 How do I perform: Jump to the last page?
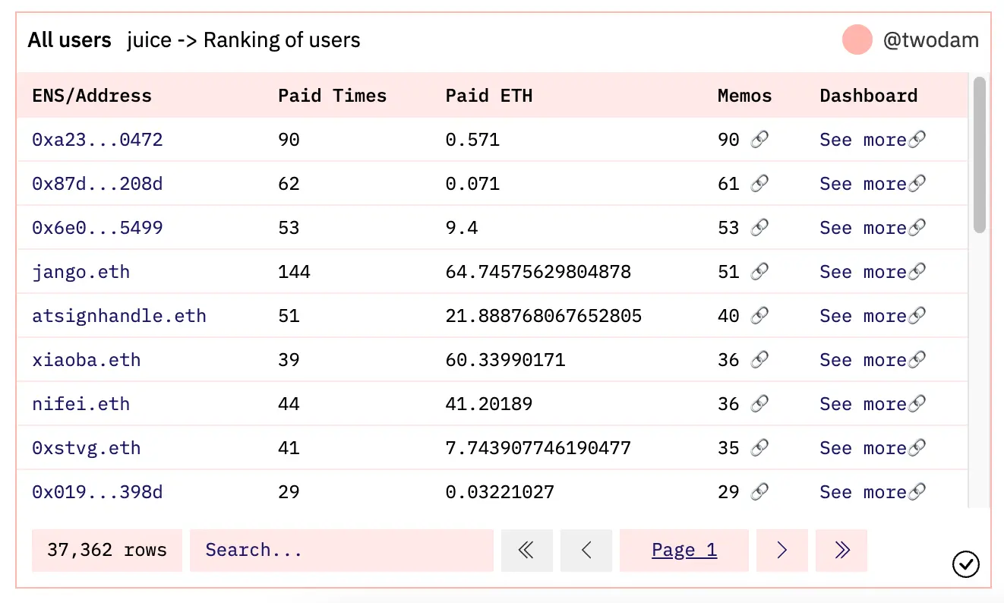[x=841, y=551]
